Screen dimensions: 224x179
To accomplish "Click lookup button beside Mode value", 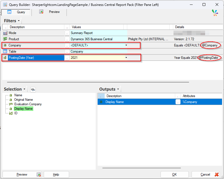I will (67, 33).
